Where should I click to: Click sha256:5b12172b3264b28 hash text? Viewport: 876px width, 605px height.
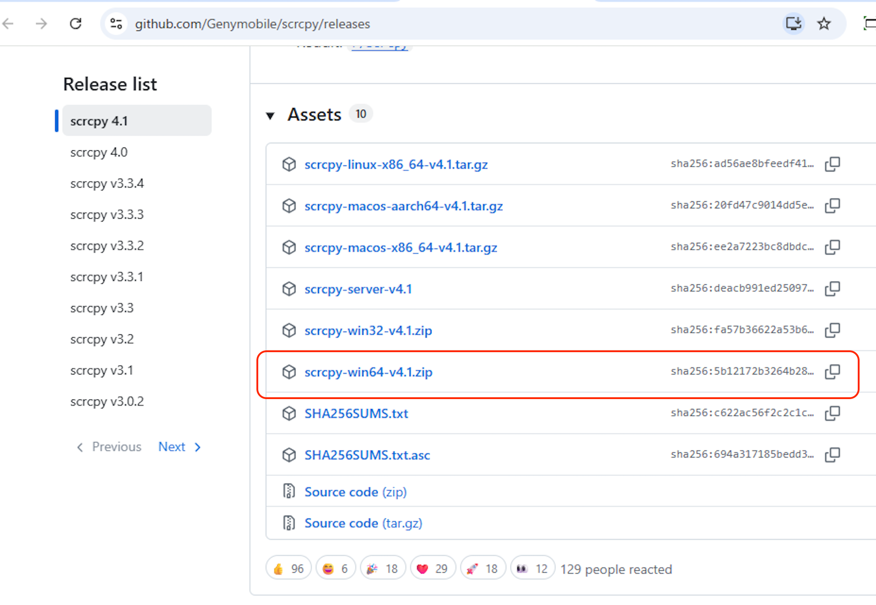(x=742, y=371)
